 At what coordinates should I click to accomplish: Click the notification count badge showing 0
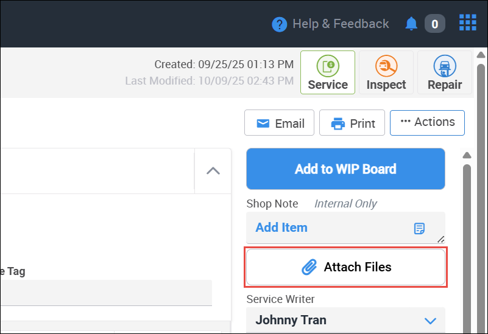pyautogui.click(x=435, y=24)
